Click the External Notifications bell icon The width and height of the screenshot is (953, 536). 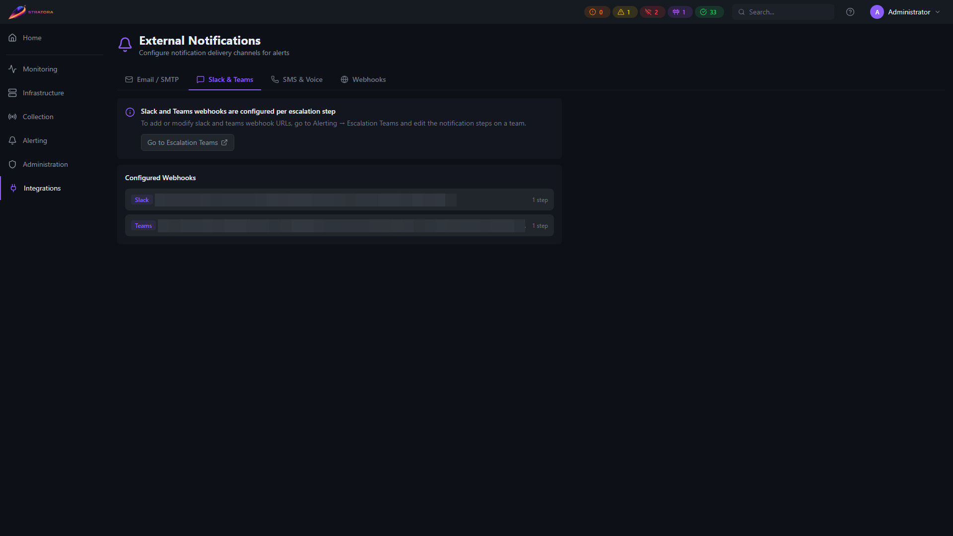(x=125, y=45)
